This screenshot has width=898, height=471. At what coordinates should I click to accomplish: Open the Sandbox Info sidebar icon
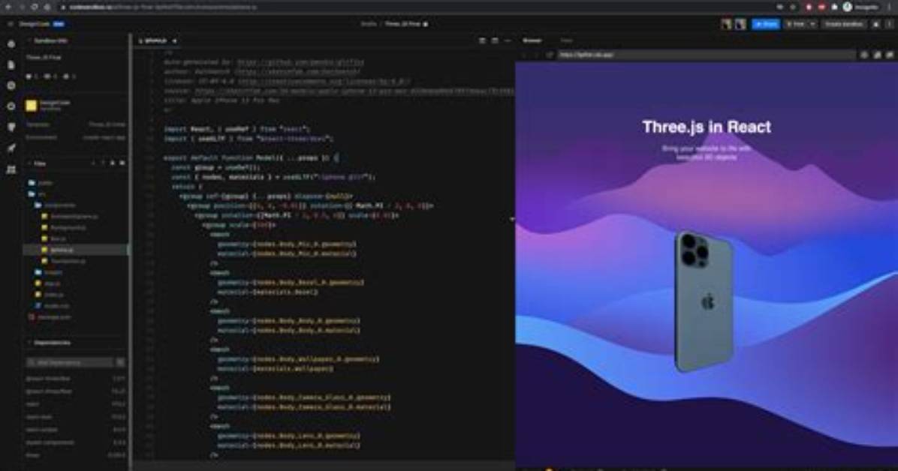(11, 44)
